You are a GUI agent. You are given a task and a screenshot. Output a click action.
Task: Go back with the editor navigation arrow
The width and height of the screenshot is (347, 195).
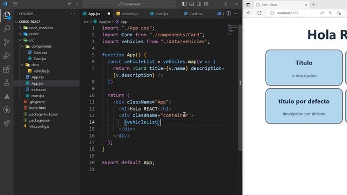pyautogui.click(x=69, y=4)
